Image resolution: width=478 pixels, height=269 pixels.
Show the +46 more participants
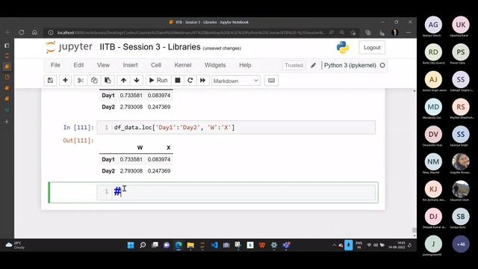(461, 244)
